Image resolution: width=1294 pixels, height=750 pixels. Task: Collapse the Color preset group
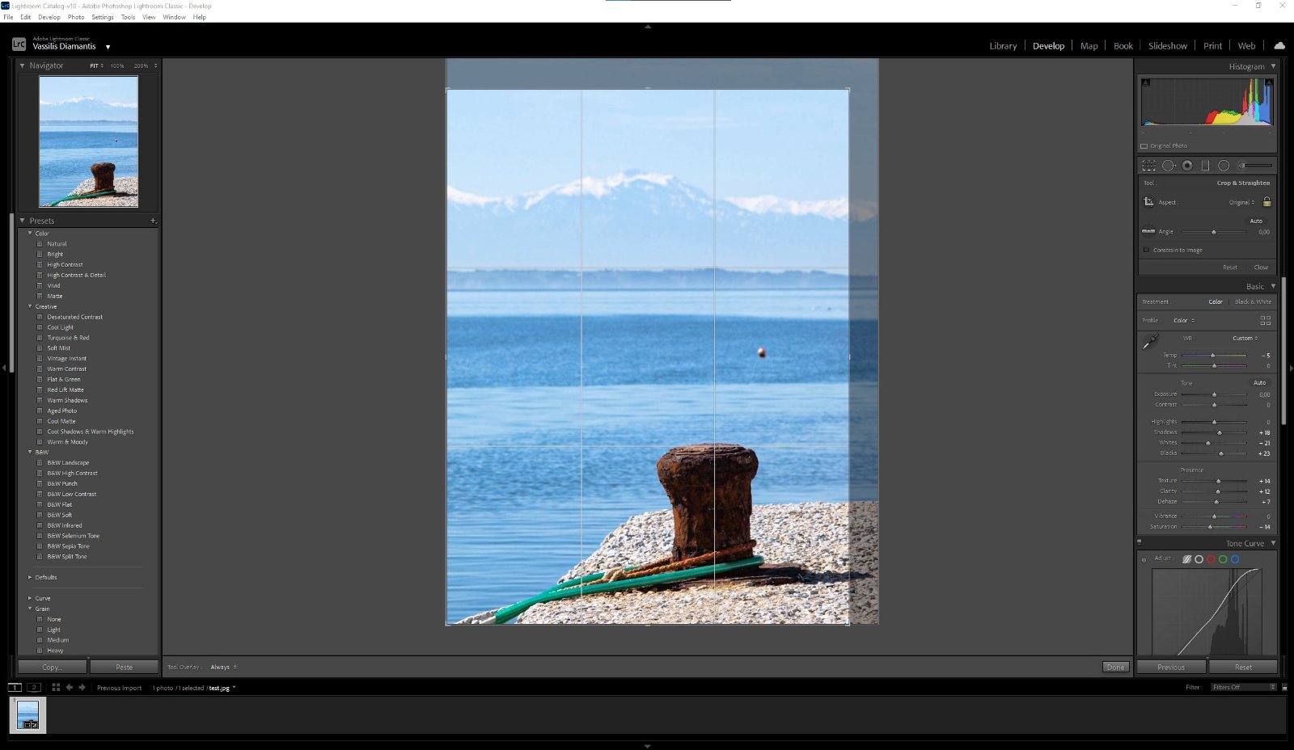click(x=30, y=234)
